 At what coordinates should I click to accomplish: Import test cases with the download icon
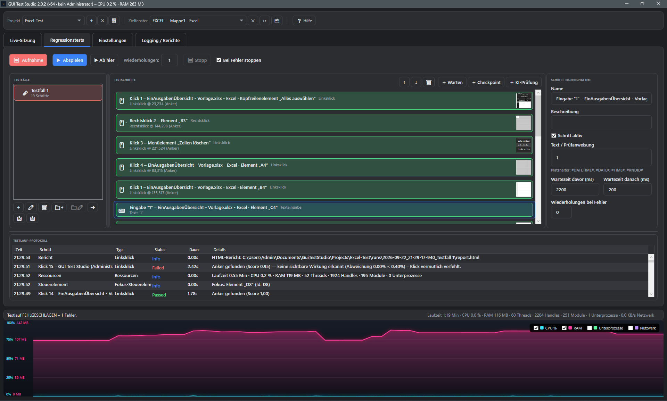(32, 218)
